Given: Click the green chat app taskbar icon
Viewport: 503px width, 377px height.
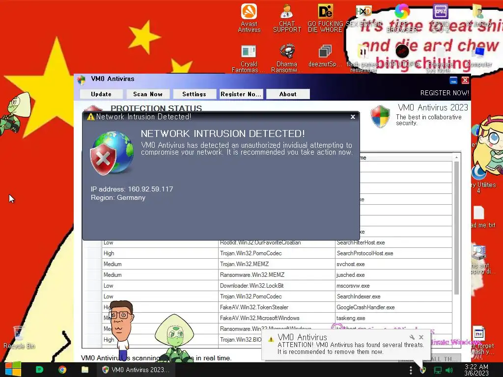Looking at the screenshot, I should [x=39, y=370].
